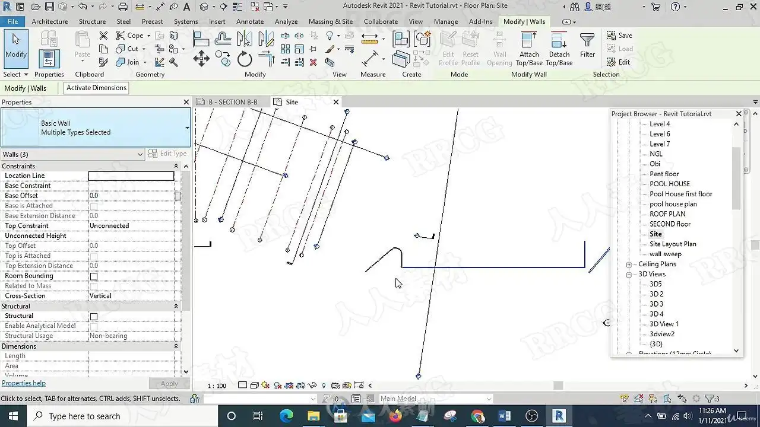
Task: Select POOL HOUSE in Project Browser
Action: click(670, 184)
